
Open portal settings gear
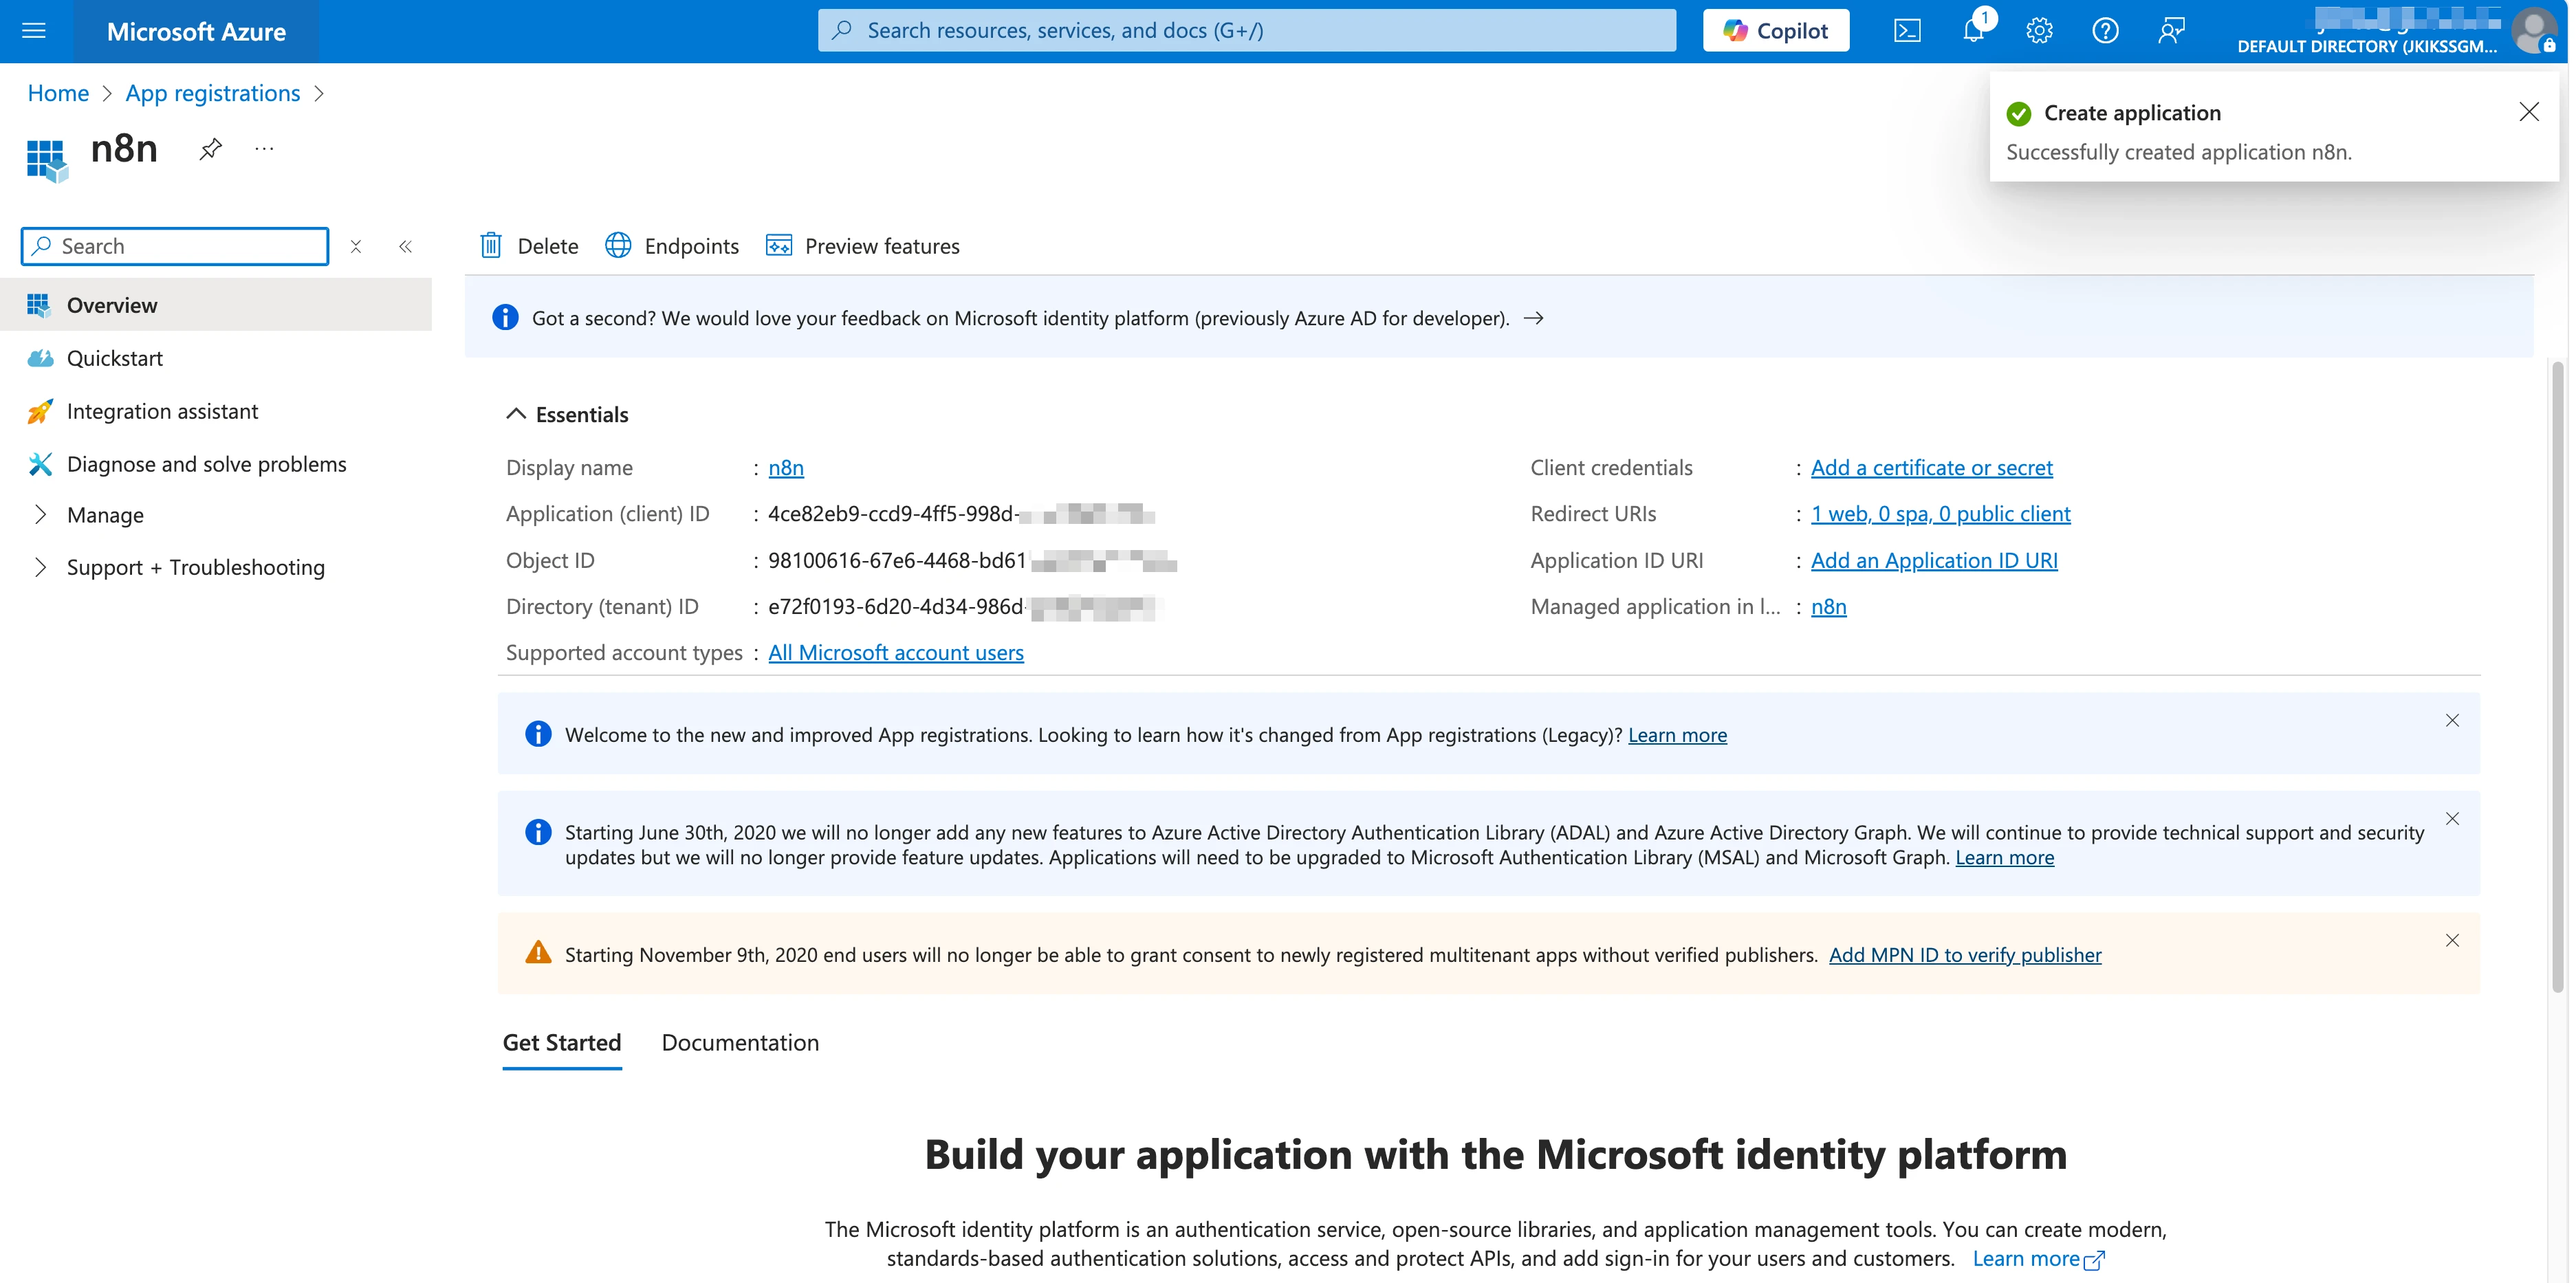pyautogui.click(x=2040, y=30)
